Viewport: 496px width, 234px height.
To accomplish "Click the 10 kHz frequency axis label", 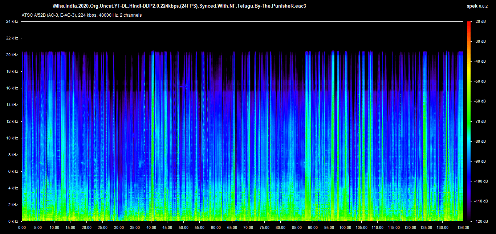I will 12,138.
